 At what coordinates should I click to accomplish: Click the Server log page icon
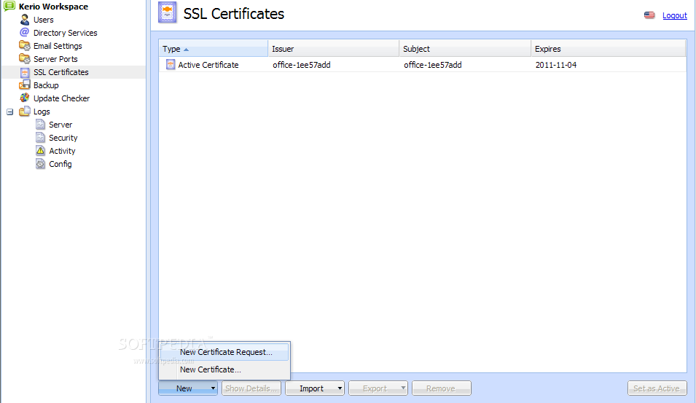pos(40,125)
